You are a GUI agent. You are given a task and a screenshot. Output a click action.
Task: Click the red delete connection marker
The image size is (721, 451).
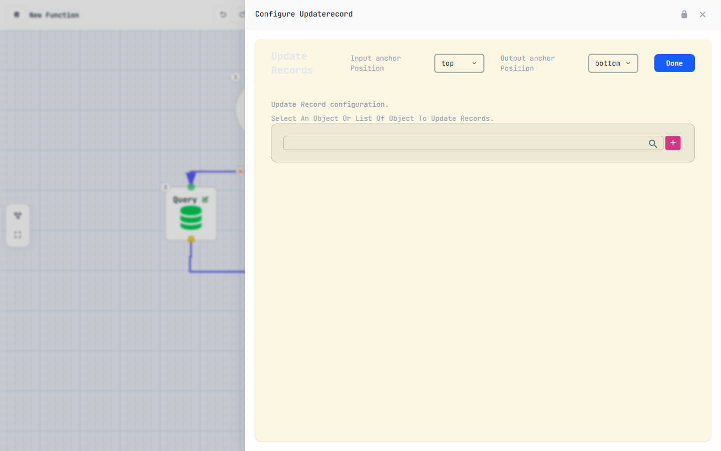(x=240, y=171)
